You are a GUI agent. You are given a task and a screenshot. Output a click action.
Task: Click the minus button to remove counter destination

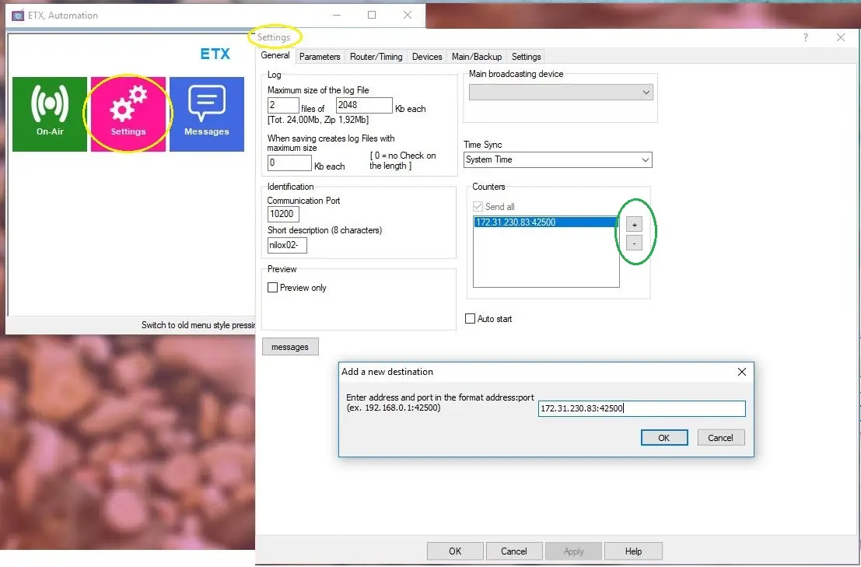click(x=634, y=243)
